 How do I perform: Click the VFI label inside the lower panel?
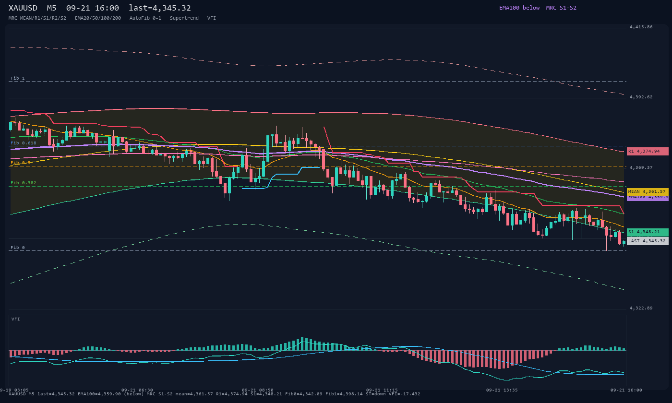16,319
